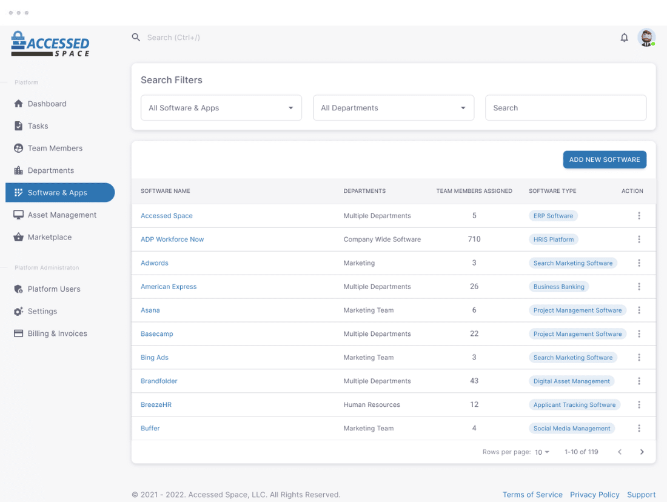Screen dimensions: 667x502
Task: Open the user profile avatar
Action: click(646, 38)
